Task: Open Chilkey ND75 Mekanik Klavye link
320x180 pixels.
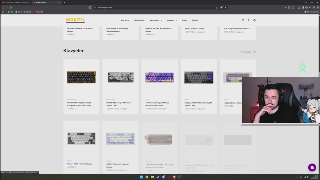Action: pyautogui.click(x=79, y=164)
